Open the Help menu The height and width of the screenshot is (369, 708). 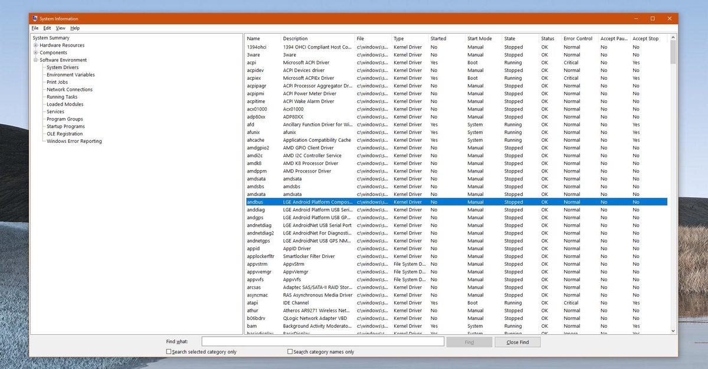click(75, 28)
